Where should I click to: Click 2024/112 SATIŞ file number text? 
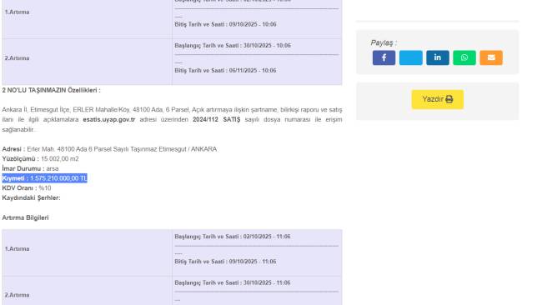click(x=217, y=119)
